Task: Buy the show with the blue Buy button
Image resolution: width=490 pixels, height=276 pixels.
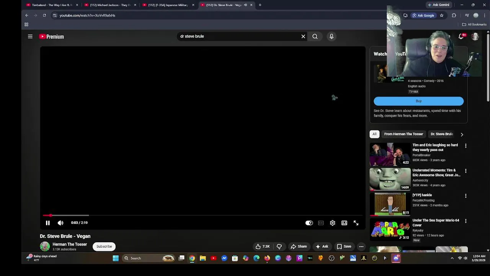Action: coord(418,101)
